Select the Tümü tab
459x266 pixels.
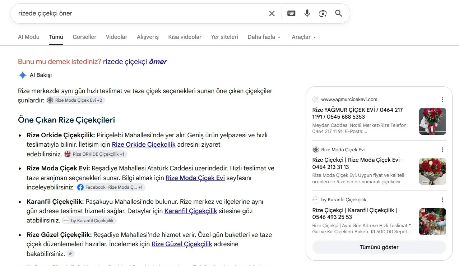pos(56,37)
